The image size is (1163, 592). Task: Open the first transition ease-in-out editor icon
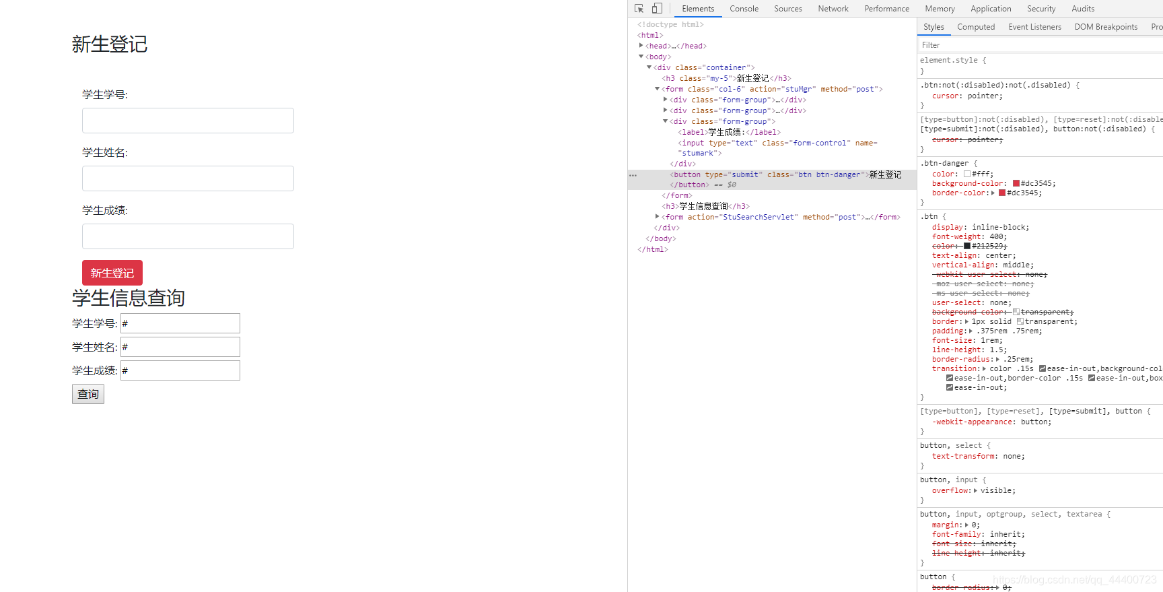pos(1043,368)
